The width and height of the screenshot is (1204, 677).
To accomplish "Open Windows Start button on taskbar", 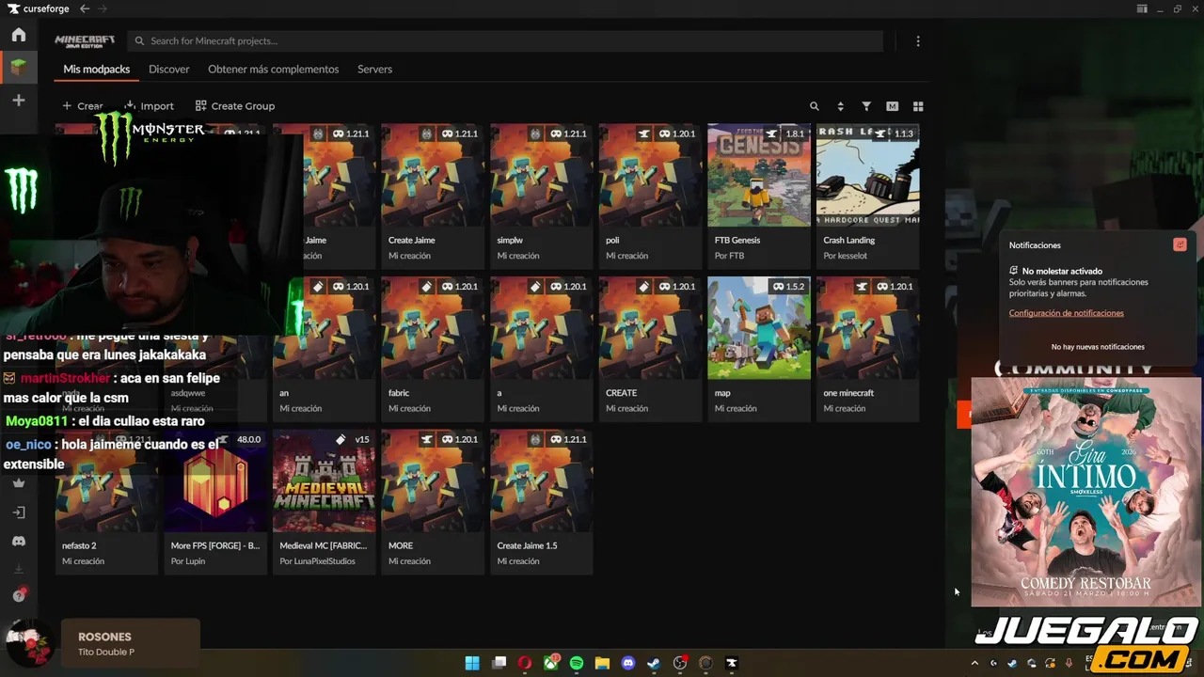I will coord(472,663).
